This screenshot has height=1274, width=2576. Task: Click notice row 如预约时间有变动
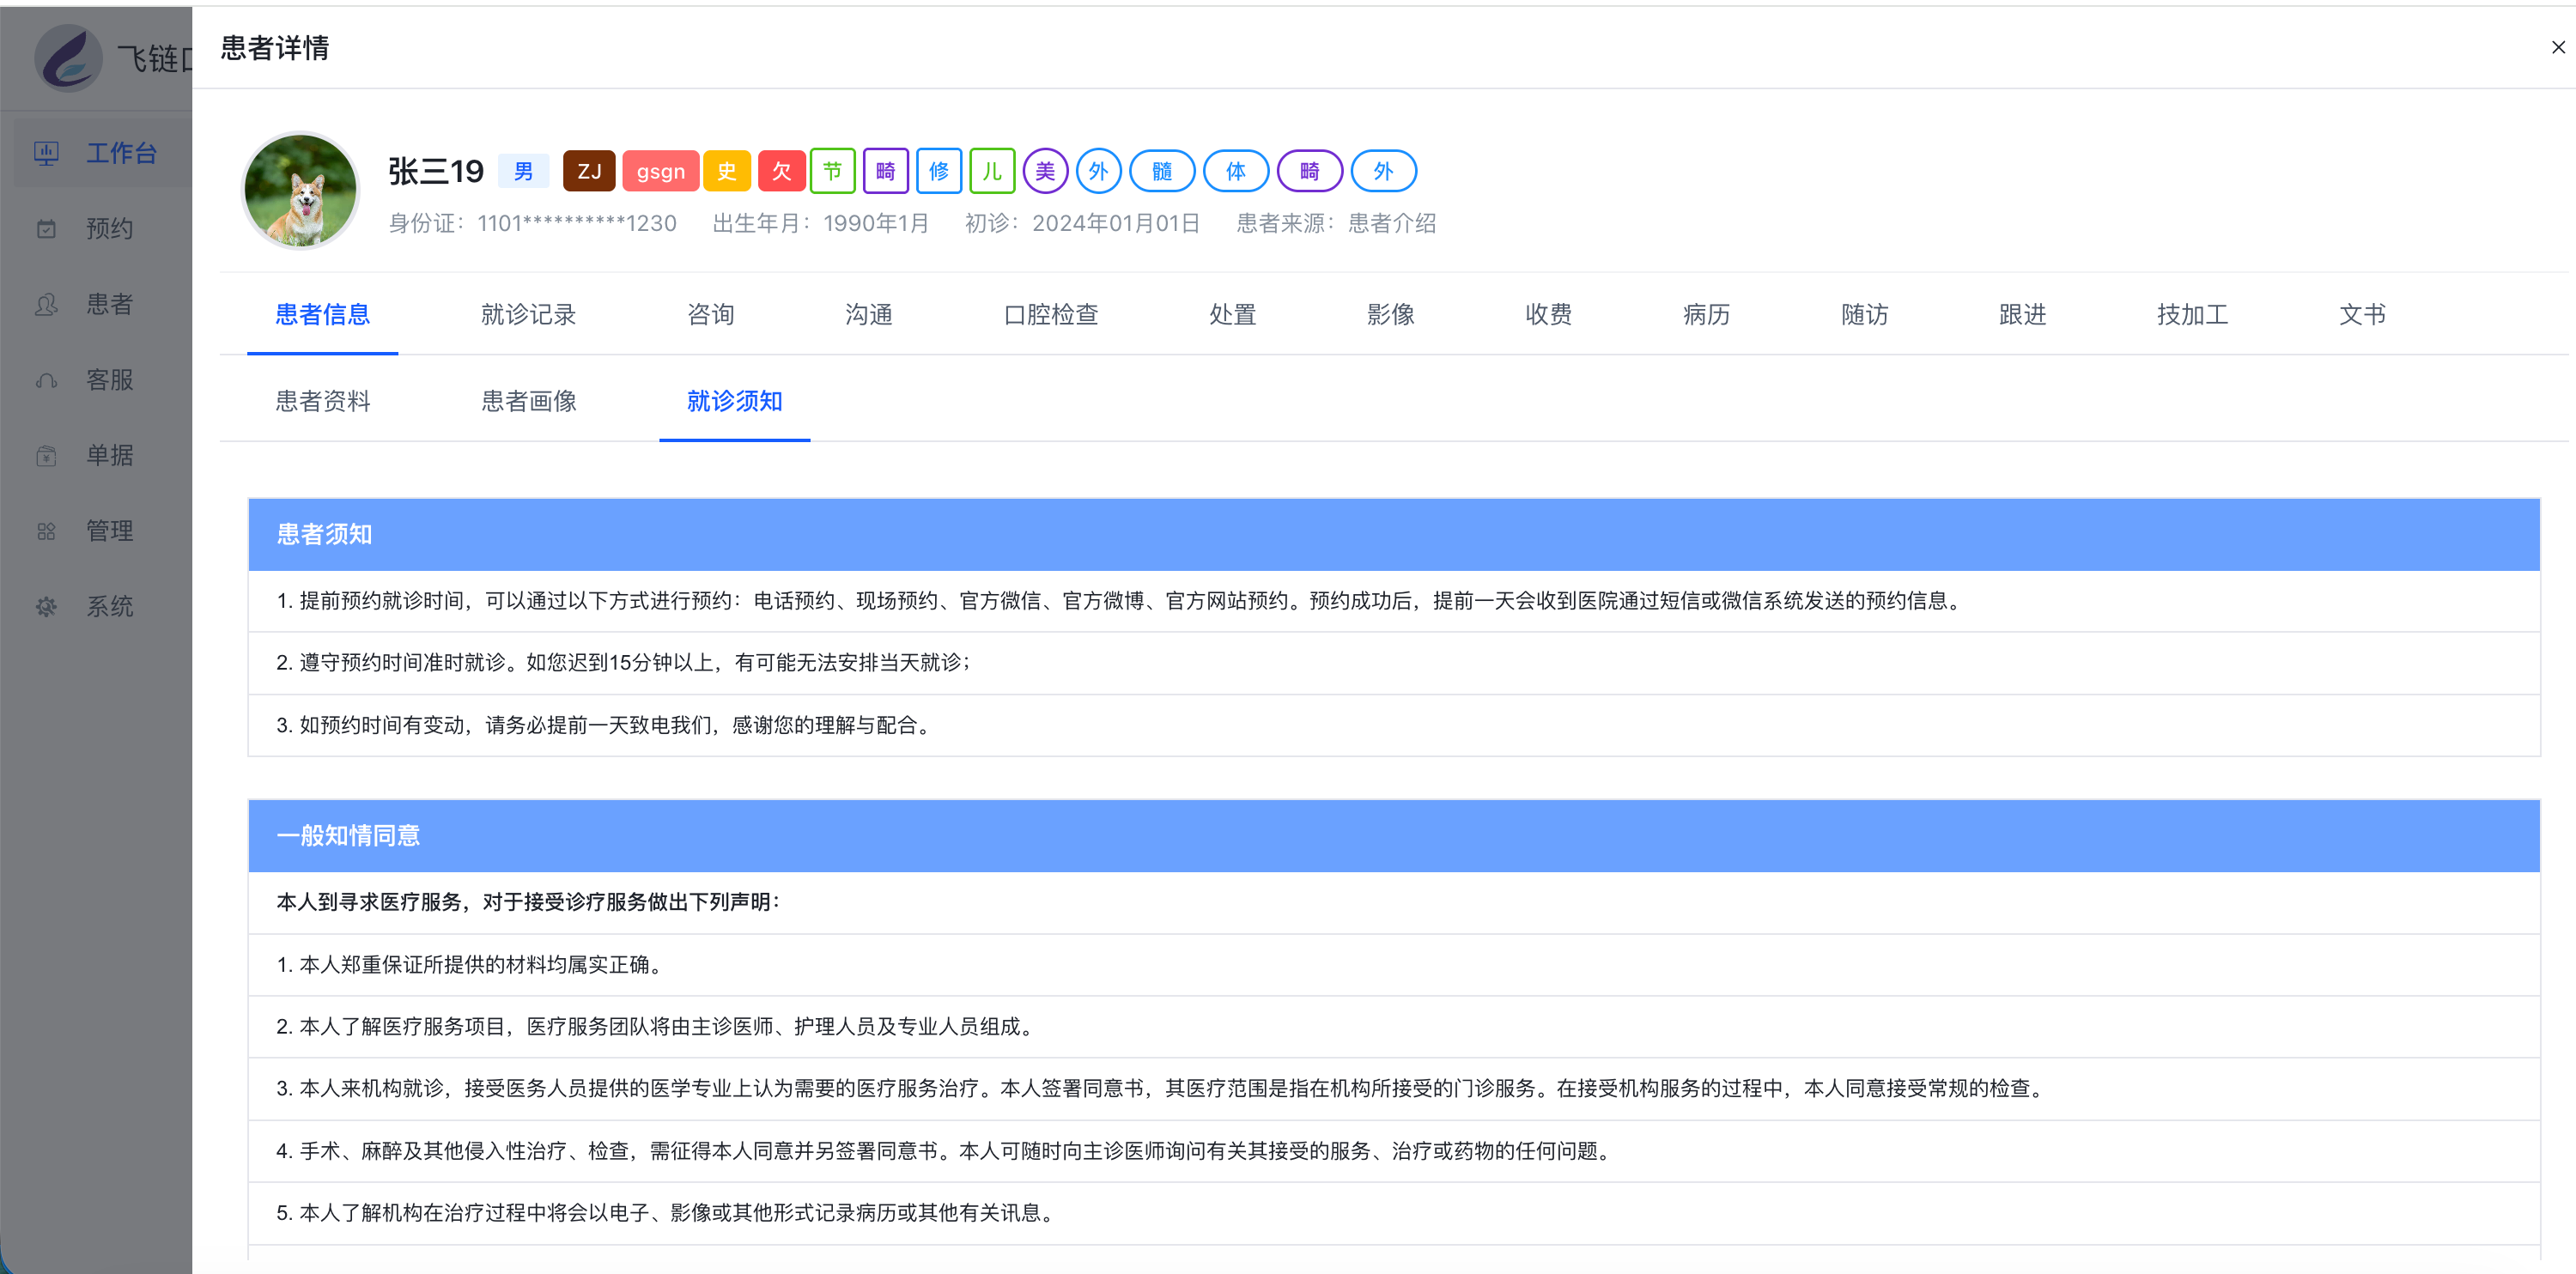(1394, 725)
